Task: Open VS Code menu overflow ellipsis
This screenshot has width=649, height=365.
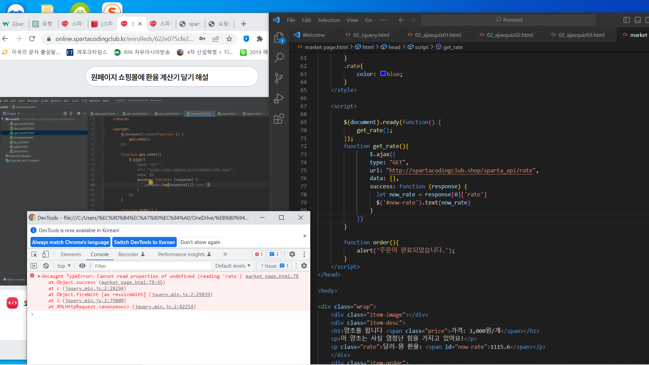Action: coord(383,20)
